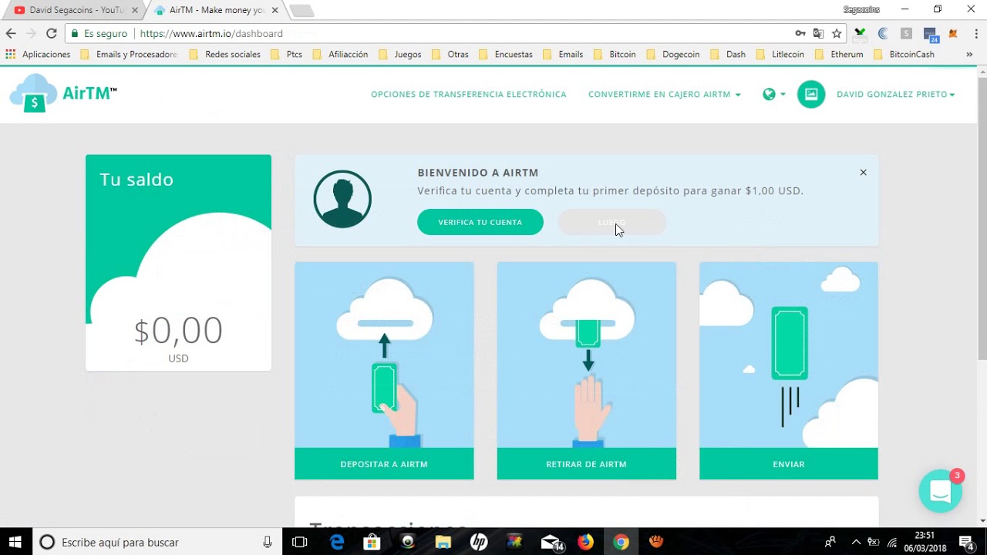Bookmark this page with star icon
This screenshot has height=555, width=987.
pyautogui.click(x=837, y=33)
